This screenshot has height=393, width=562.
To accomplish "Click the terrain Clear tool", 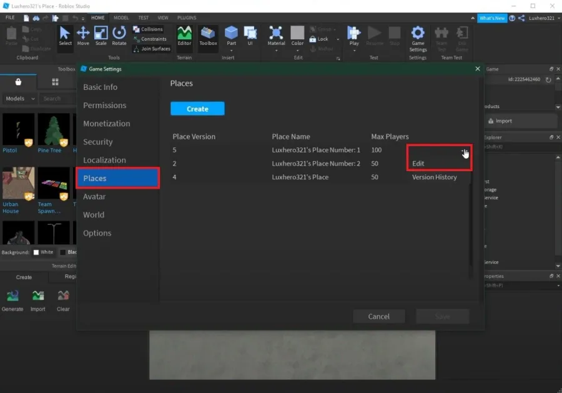I will (63, 301).
